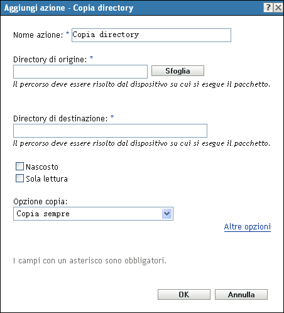The width and height of the screenshot is (284, 313).
Task: Select the Nascosto label text
Action: point(42,167)
